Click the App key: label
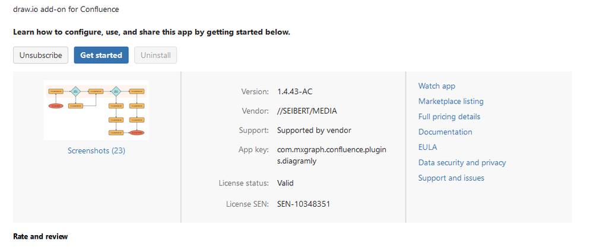Screen dimensions: 593x247 point(254,150)
